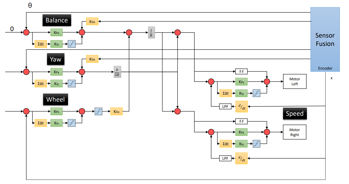This screenshot has height=184, width=349.
Task: Toggle the saturation limiter after KIy near Motor Left
Action: pos(257,93)
